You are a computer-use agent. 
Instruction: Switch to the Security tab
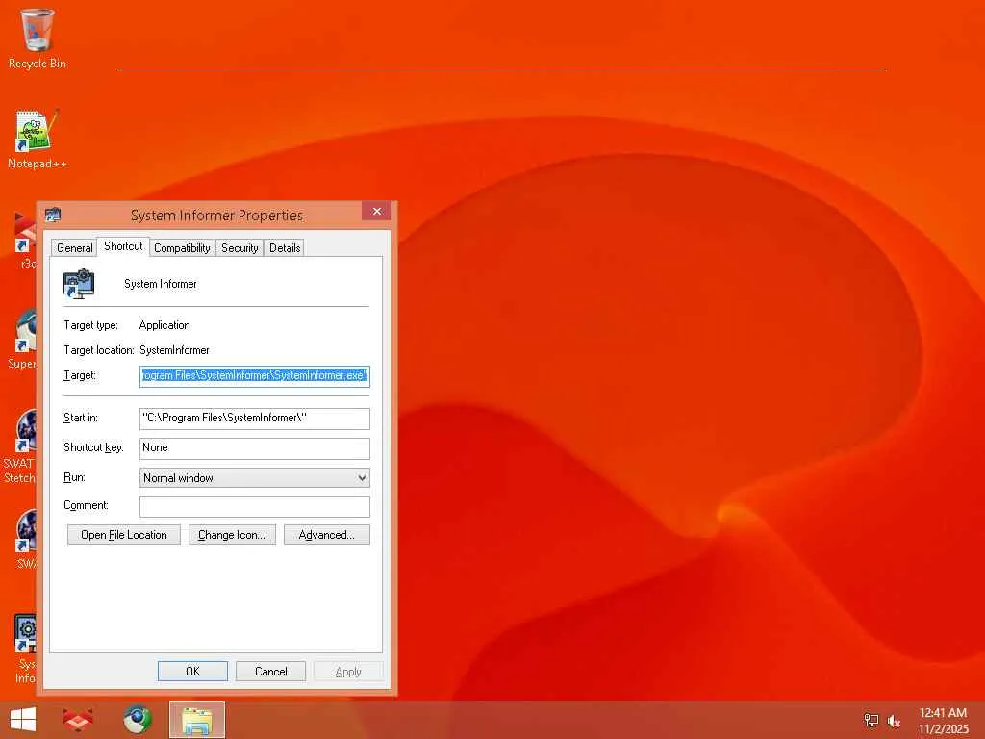click(240, 247)
